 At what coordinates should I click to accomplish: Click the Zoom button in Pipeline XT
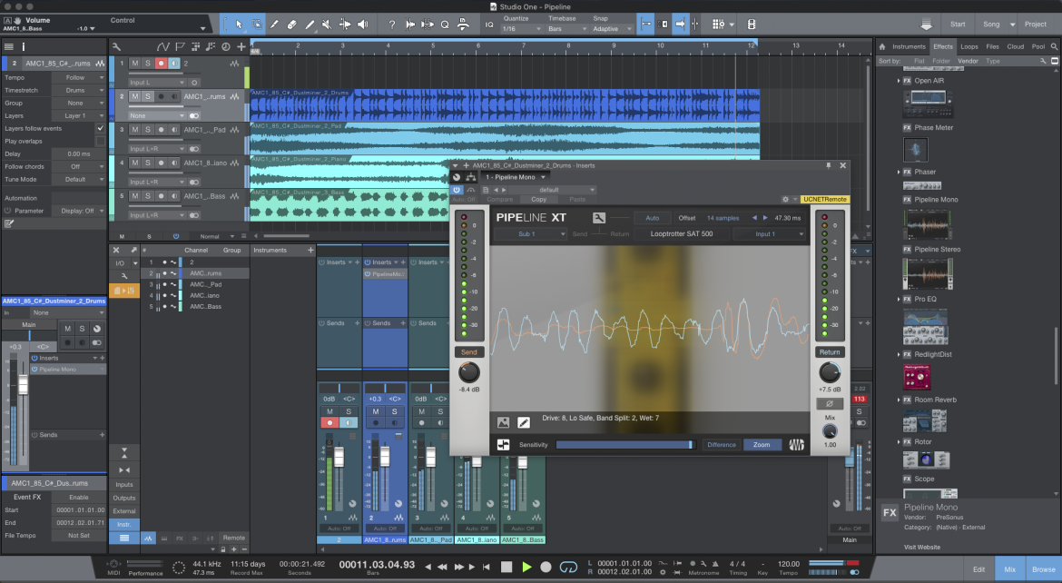point(762,445)
